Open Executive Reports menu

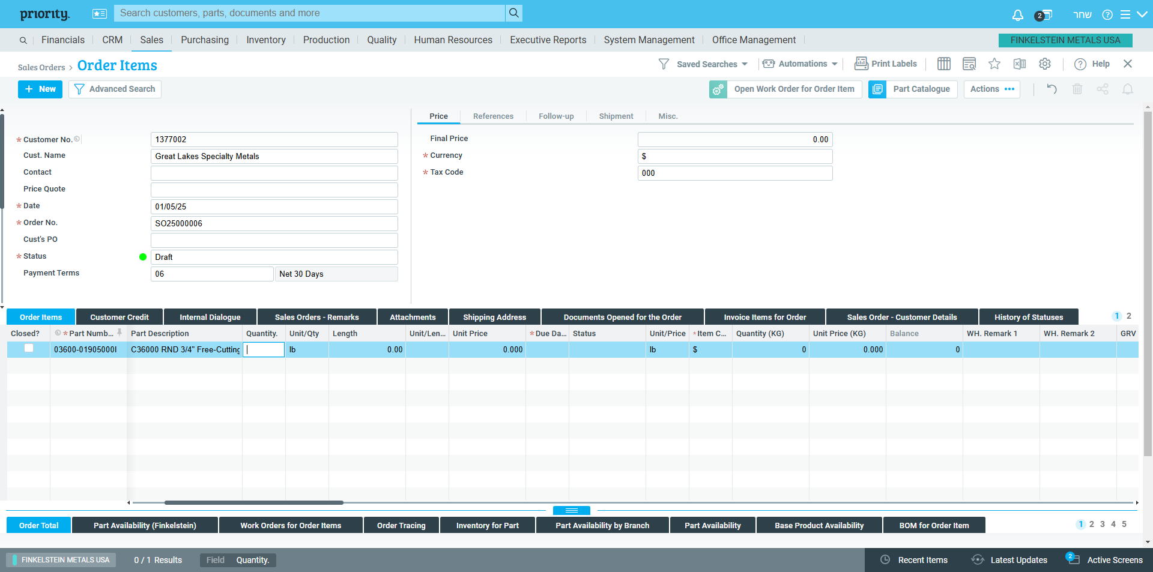coord(548,40)
